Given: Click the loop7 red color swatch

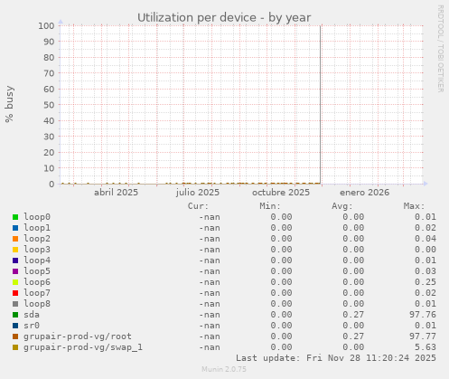Looking at the screenshot, I should (15, 293).
